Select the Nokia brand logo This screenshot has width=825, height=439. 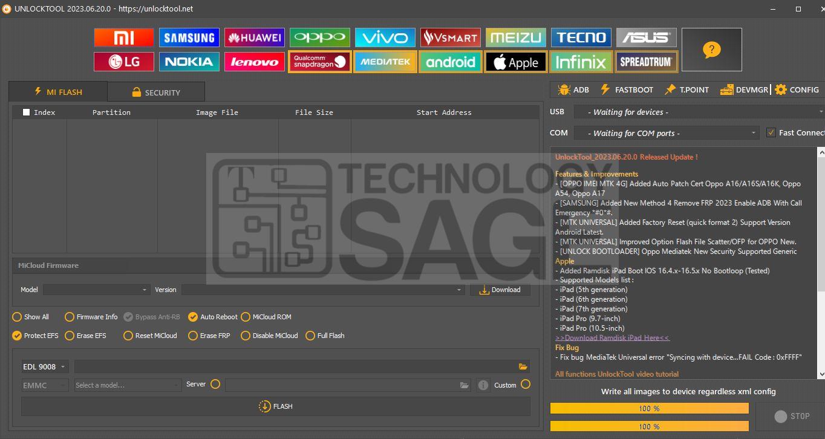coord(189,62)
